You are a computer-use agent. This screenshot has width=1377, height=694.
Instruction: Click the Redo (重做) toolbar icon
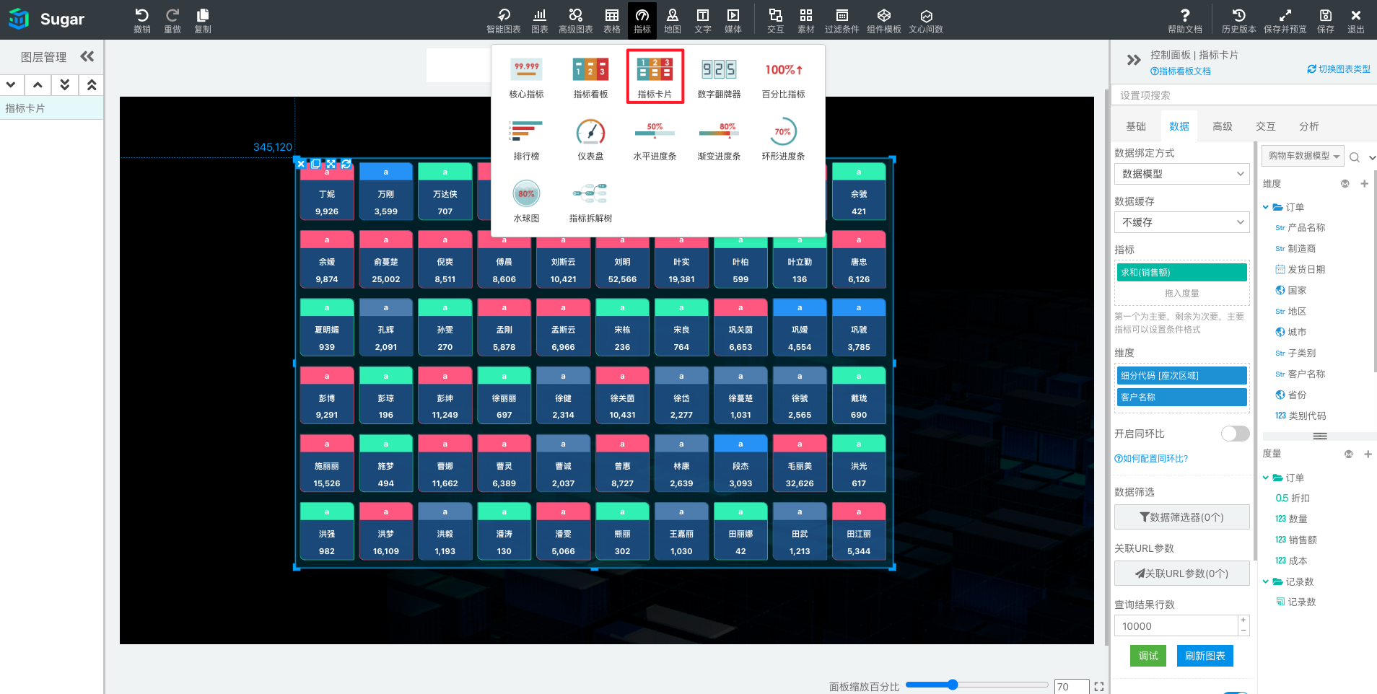click(172, 20)
